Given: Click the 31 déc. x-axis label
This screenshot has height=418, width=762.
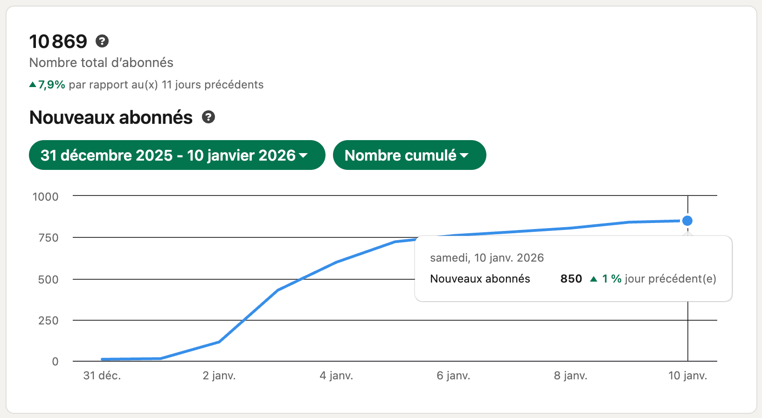Looking at the screenshot, I should click(x=102, y=376).
